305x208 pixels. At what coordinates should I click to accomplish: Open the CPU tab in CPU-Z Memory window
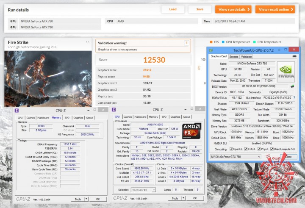click(x=20, y=118)
